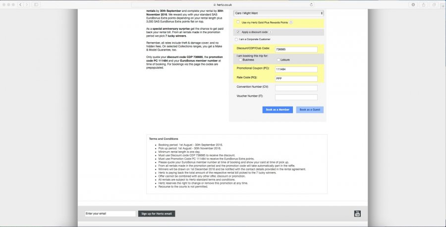
Task: Click the Rate Code (RQ) field
Action: [x=296, y=79]
